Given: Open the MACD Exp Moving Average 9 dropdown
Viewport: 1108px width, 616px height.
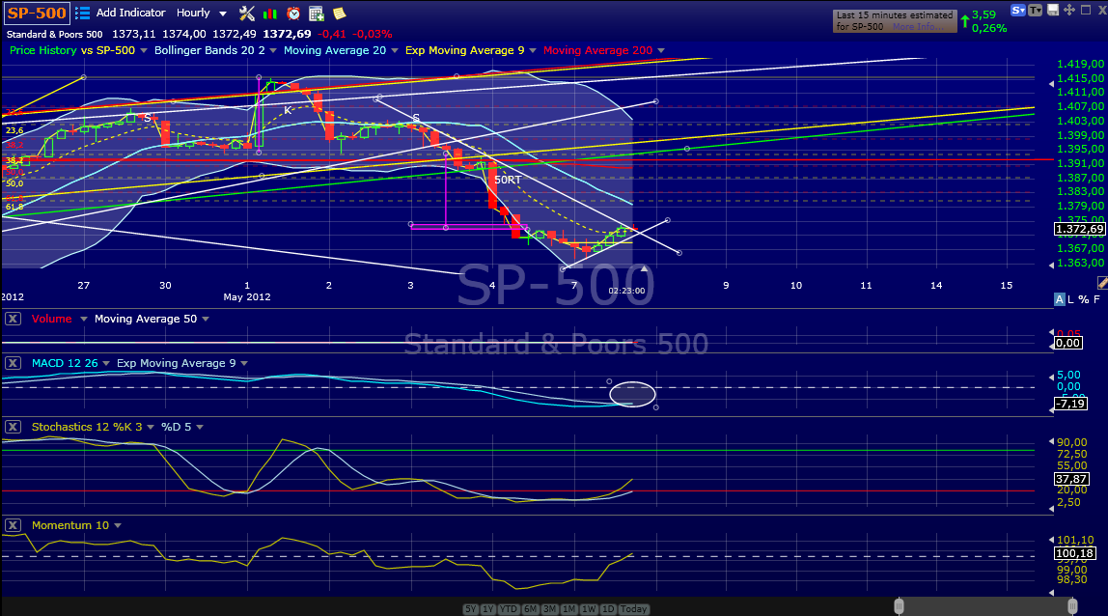Looking at the screenshot, I should pos(244,363).
